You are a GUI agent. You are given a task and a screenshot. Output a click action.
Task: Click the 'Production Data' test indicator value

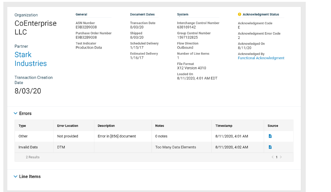(89, 48)
